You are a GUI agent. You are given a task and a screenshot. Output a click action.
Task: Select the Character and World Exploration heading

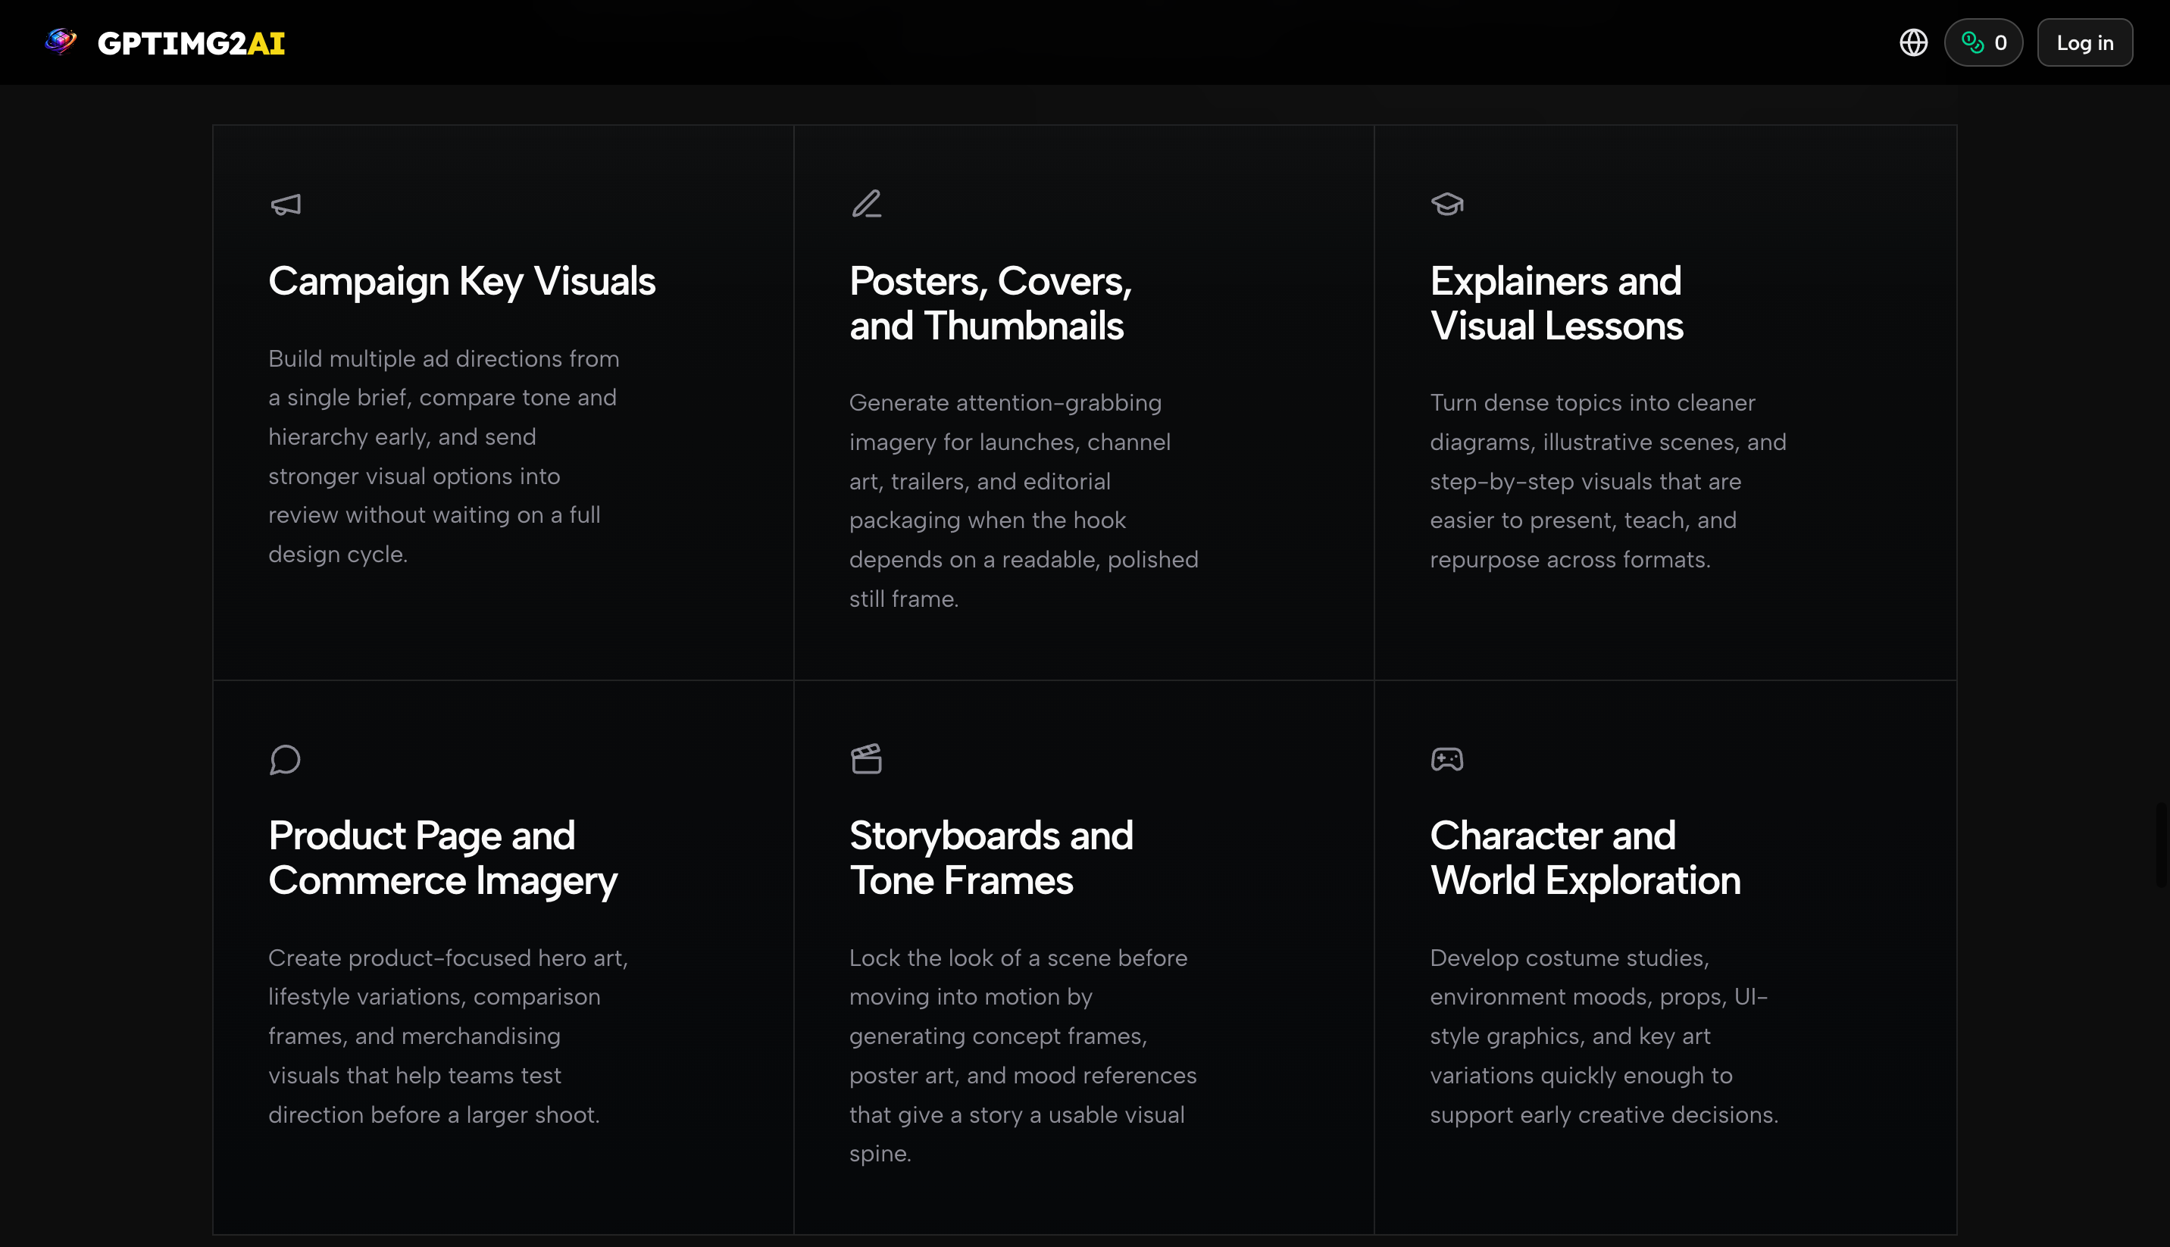(1584, 858)
